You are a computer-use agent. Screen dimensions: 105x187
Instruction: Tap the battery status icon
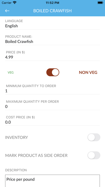[x=100, y=3]
